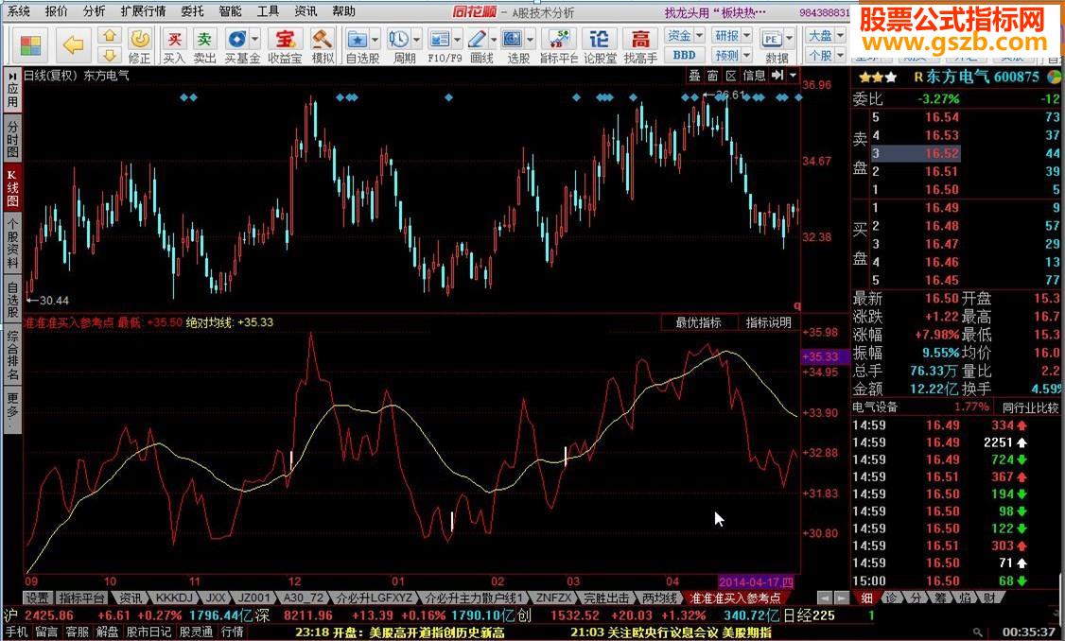Open 股市日记 in the status bar

tap(148, 632)
